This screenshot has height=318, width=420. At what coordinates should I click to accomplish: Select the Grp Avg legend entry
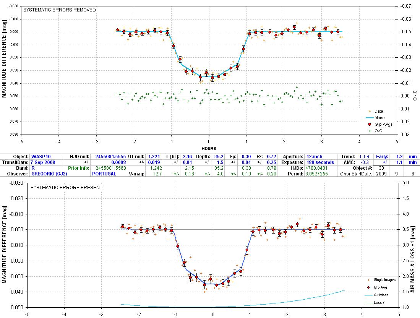click(x=376, y=287)
